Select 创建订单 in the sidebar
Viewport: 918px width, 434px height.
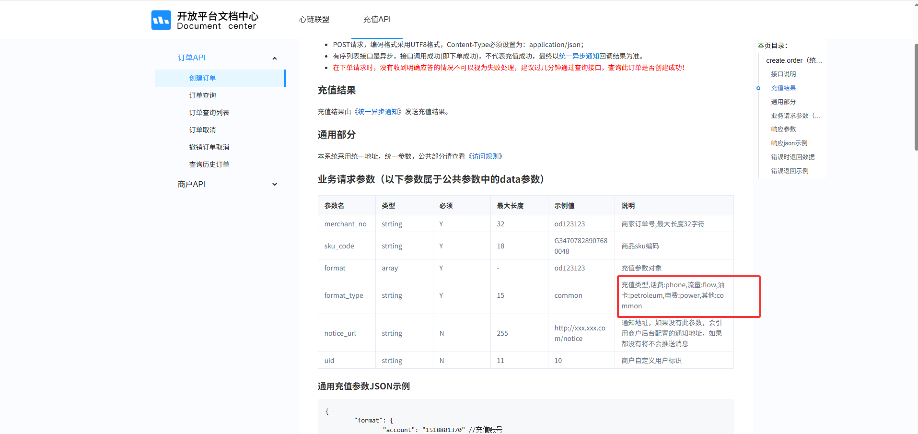pos(202,78)
